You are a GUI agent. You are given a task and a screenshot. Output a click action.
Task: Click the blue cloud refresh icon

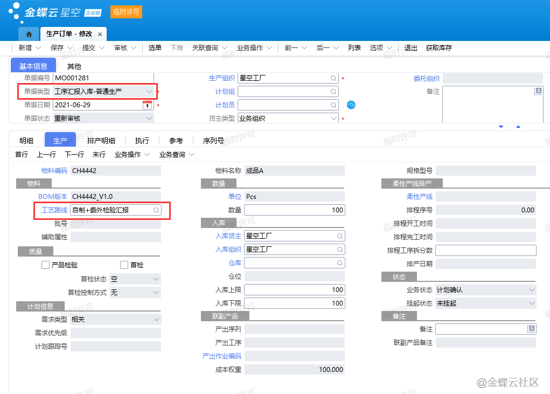pos(351,105)
